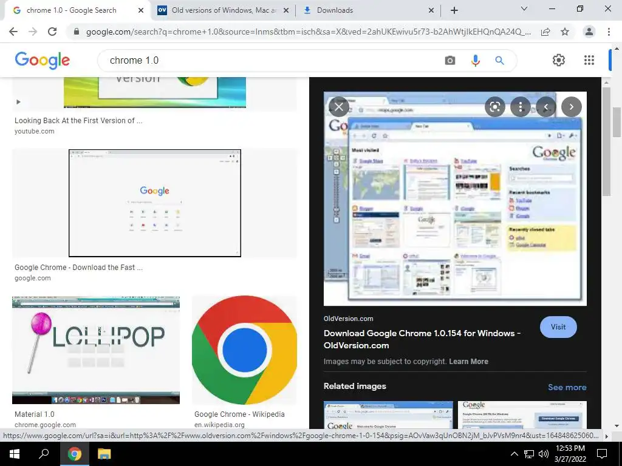Open the Lollipop Material 1.0 image
Image resolution: width=622 pixels, height=466 pixels.
[x=95, y=350]
